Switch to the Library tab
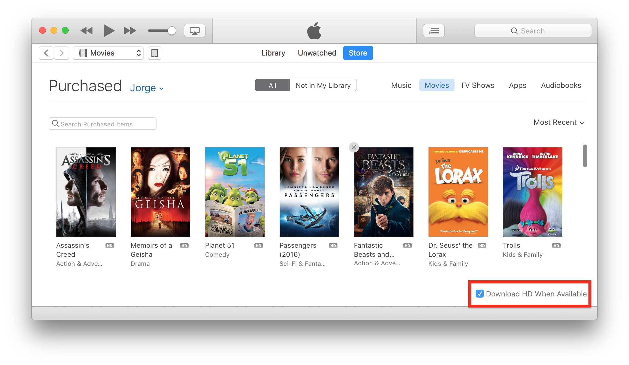629x365 pixels. [x=273, y=53]
